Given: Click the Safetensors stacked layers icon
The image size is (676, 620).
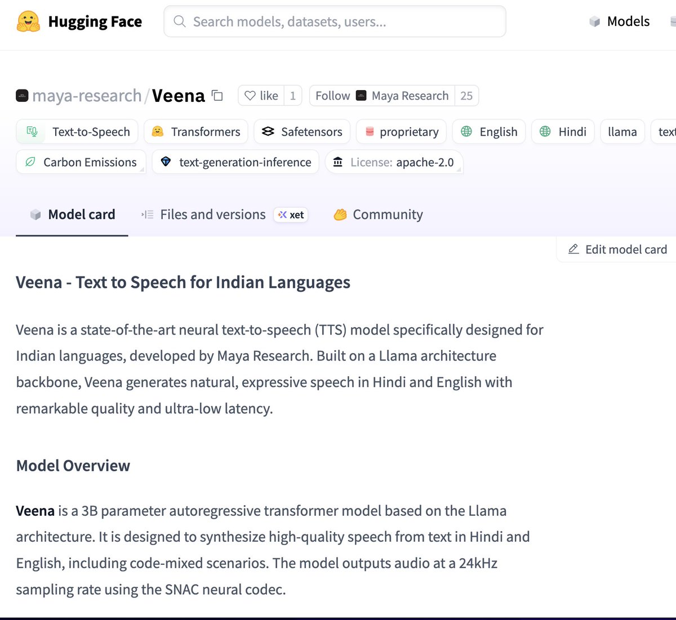Looking at the screenshot, I should click(x=268, y=131).
